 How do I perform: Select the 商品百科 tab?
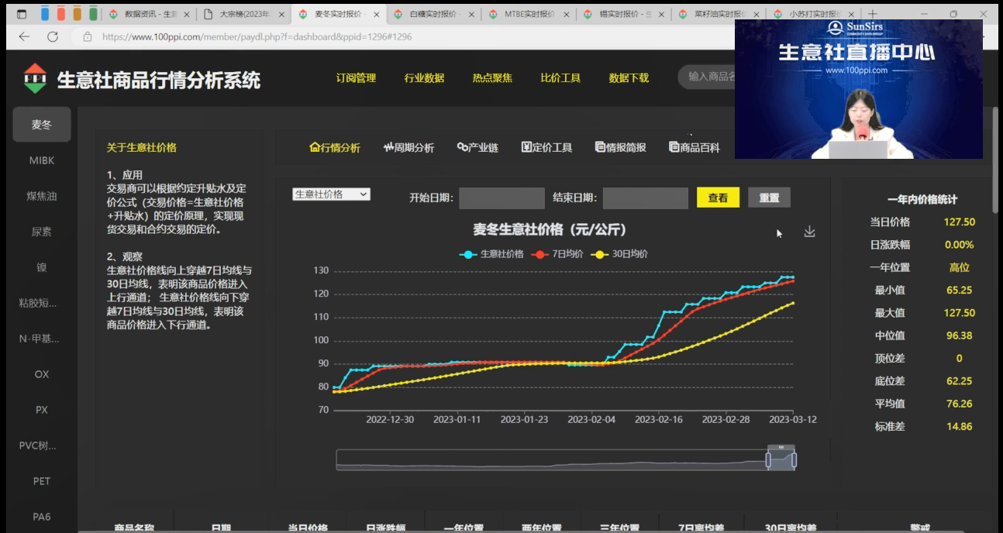coord(694,147)
